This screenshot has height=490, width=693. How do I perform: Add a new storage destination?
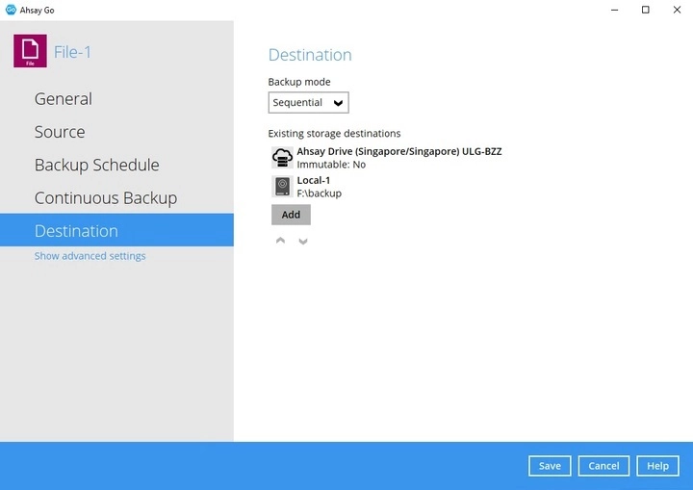pos(291,215)
